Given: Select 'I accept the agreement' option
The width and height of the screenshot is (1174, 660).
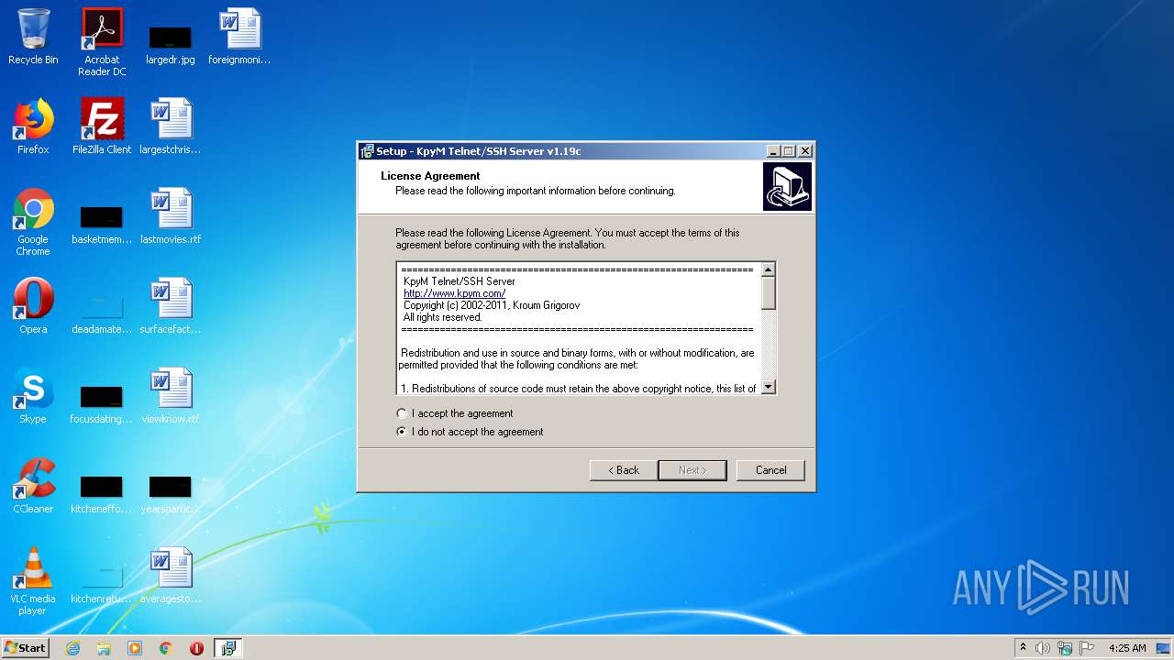Looking at the screenshot, I should (456, 413).
